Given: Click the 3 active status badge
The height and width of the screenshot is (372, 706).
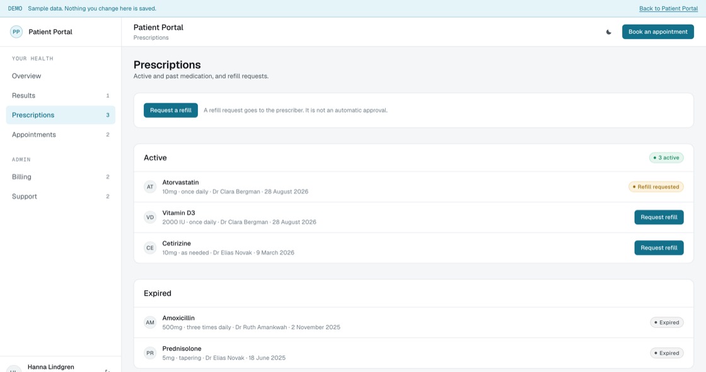Looking at the screenshot, I should click(x=666, y=158).
